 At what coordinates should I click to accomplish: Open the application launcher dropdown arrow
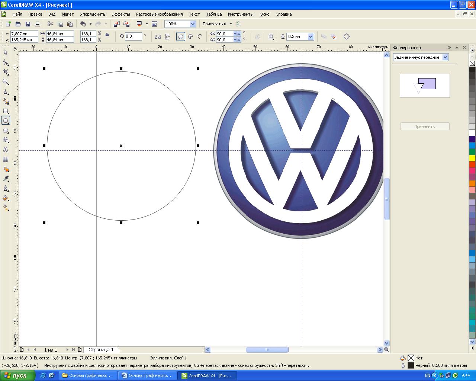147,24
